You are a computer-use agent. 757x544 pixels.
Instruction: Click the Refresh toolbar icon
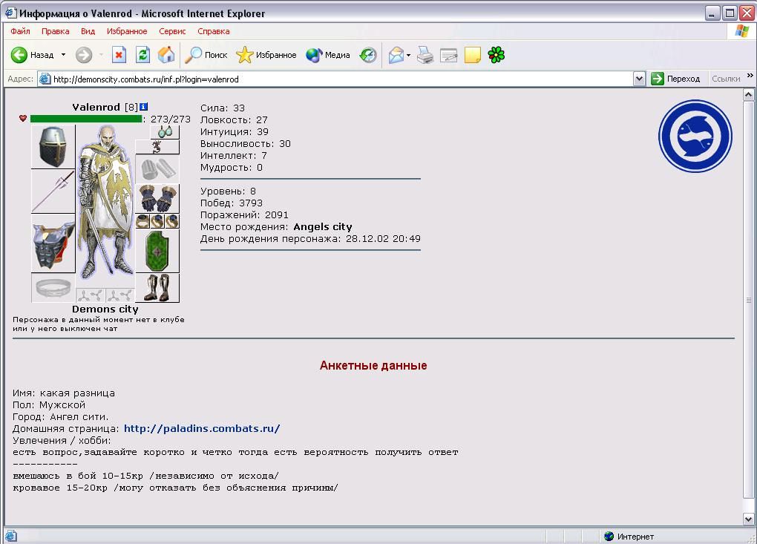pos(143,55)
